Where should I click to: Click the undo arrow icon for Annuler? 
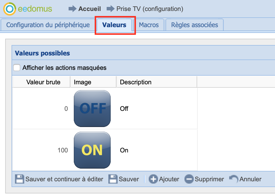point(234,179)
